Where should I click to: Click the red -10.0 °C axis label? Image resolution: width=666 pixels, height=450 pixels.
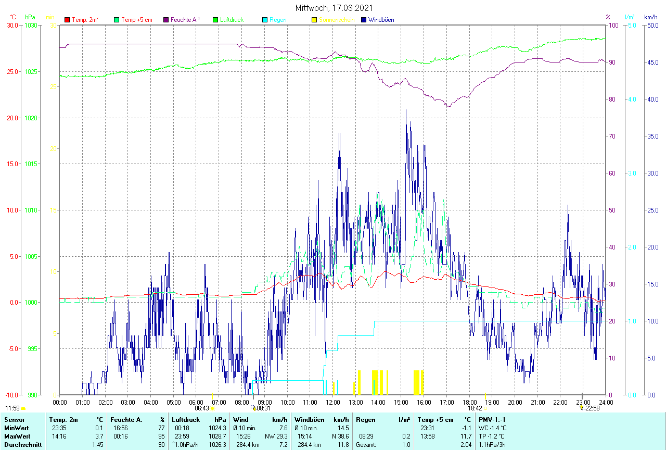tap(11, 395)
